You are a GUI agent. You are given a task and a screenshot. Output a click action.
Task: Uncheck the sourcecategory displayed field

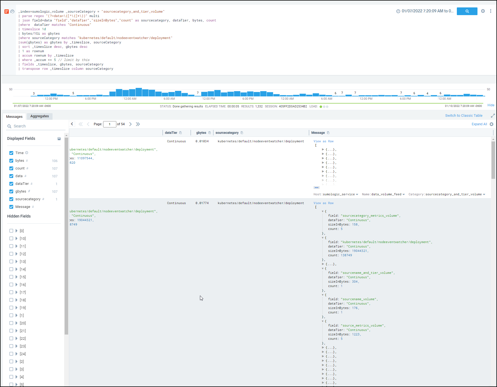(x=11, y=199)
